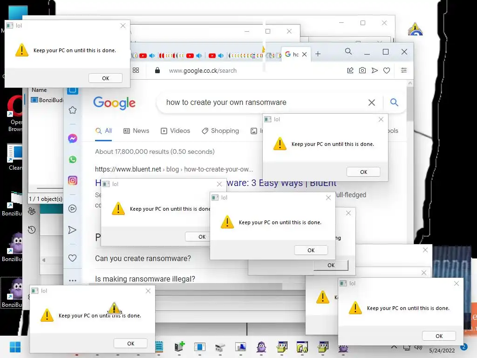Open WhatsApp in the Opera sidebar
Viewport: 477px width, 358px height.
click(72, 159)
